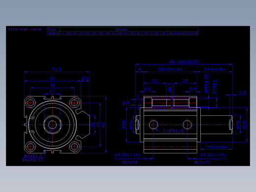Click the 'SDAD50' cell in the stroke table
Viewport: 256px width, 192px height.
click(x=53, y=33)
